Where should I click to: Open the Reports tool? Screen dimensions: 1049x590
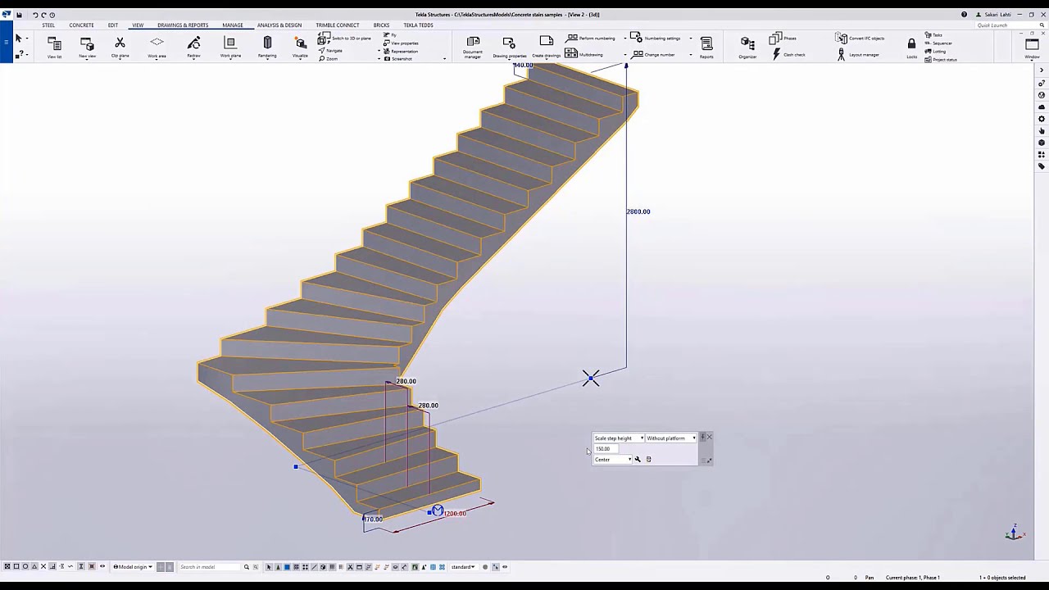(706, 47)
